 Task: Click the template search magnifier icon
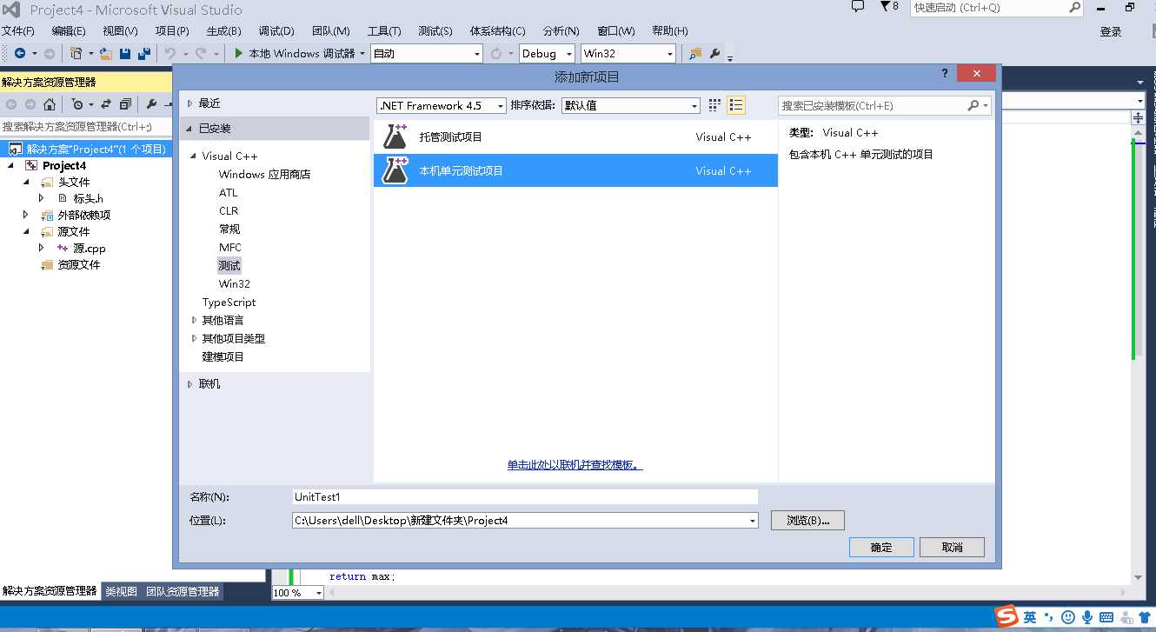point(973,105)
